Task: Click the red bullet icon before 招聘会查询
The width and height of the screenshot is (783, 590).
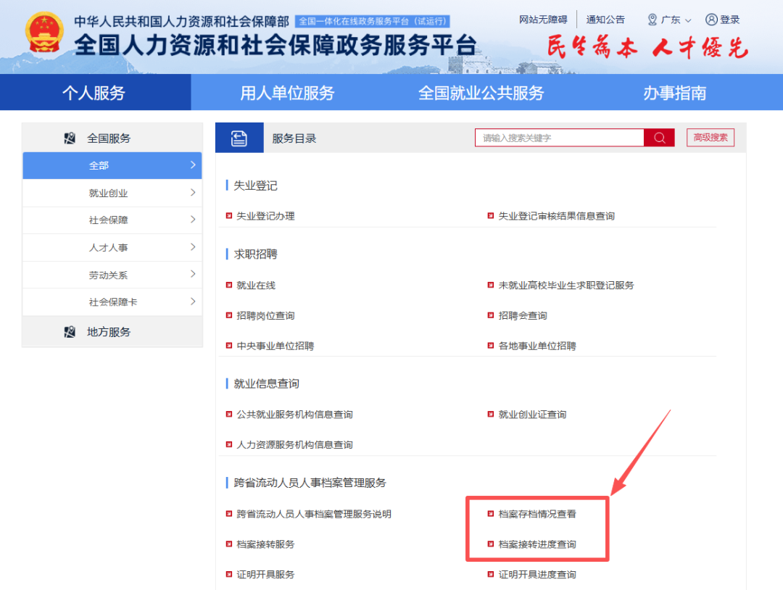Action: 491,315
